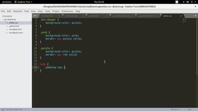
Task: Click the Bootstrap folder icon in the sidebar
Action: tap(5, 19)
